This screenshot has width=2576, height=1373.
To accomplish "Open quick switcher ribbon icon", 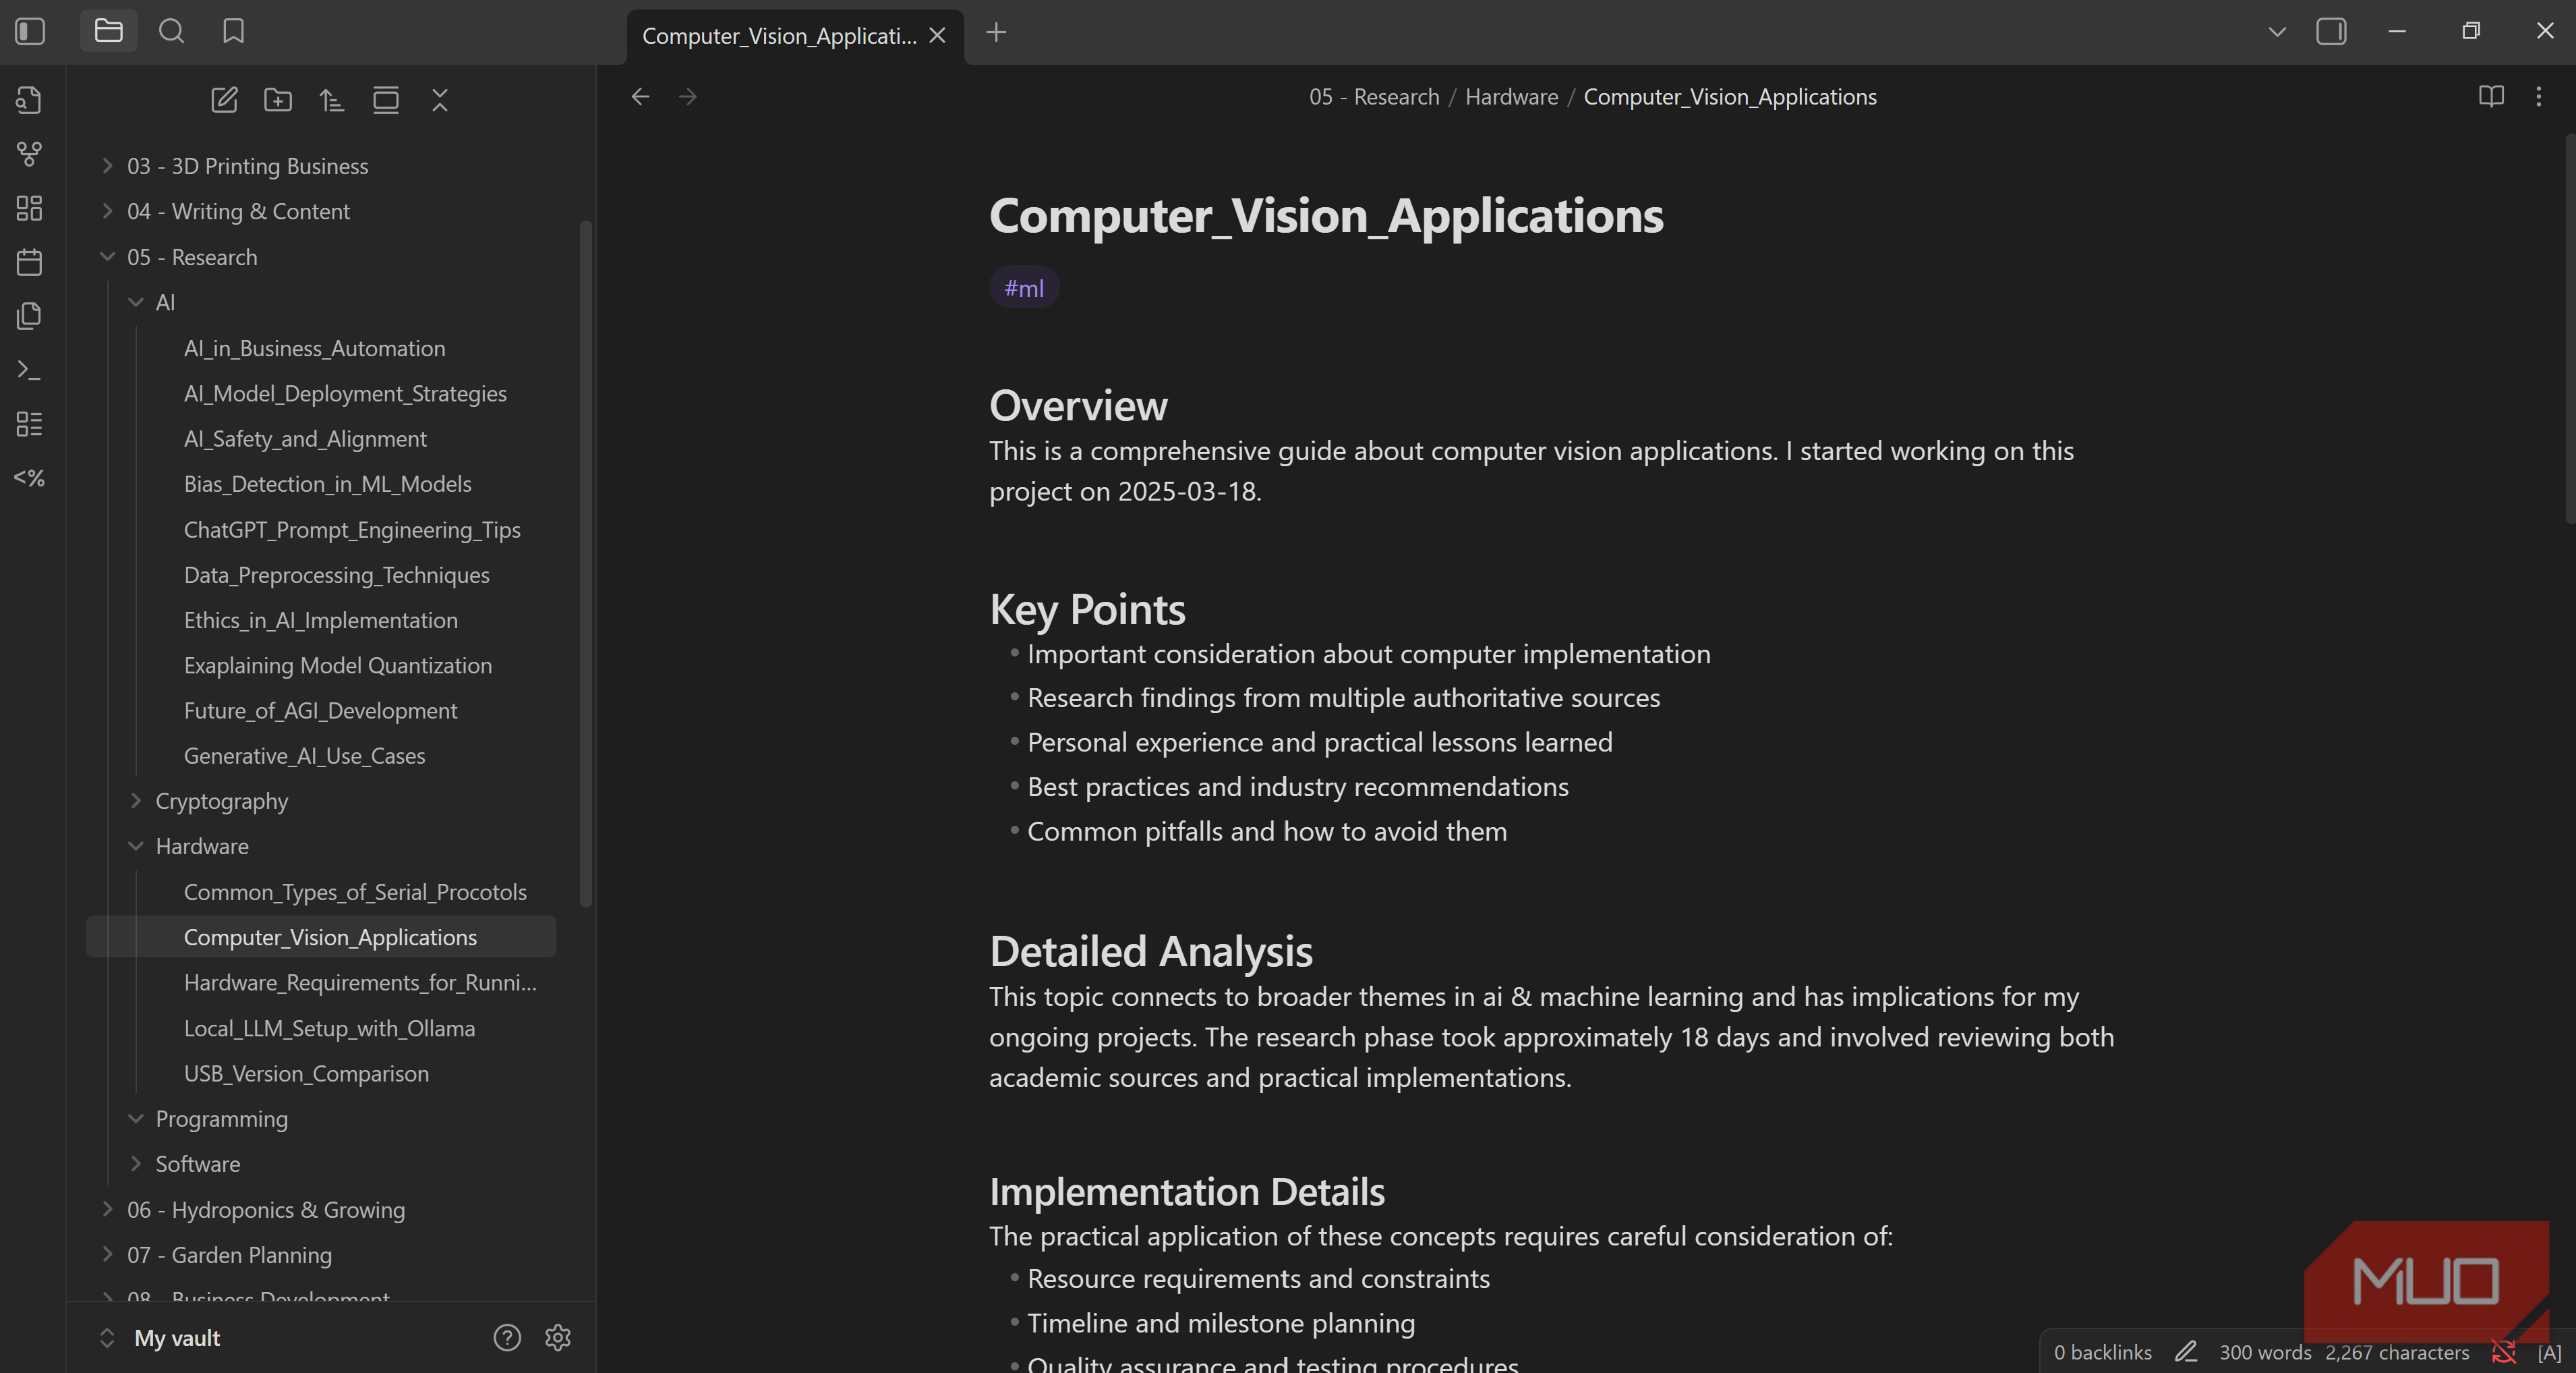I will pos(29,100).
